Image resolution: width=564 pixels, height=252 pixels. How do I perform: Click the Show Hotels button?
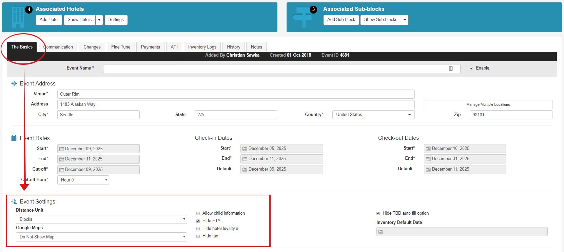point(80,20)
